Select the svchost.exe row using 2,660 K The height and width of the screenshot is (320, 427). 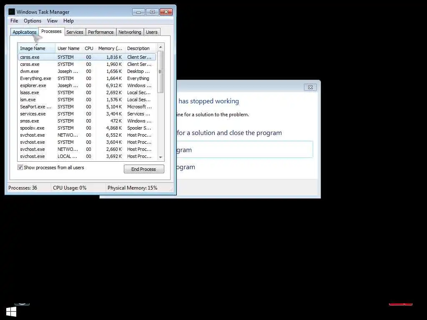[x=87, y=149]
